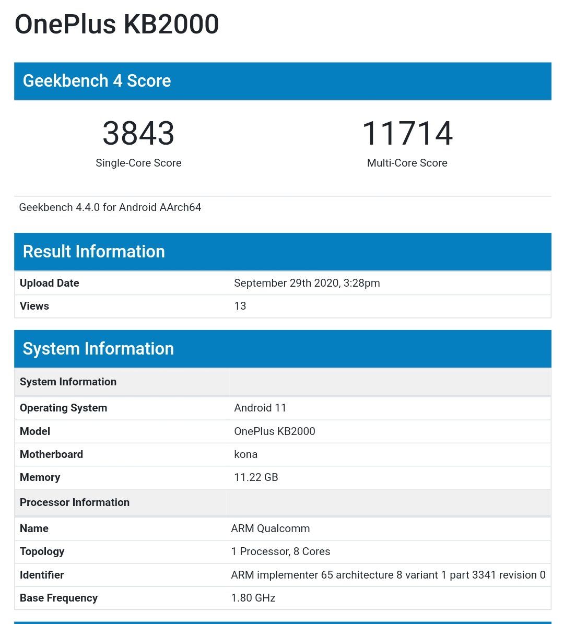Select the Geekbench 4 Score header

[x=97, y=80]
